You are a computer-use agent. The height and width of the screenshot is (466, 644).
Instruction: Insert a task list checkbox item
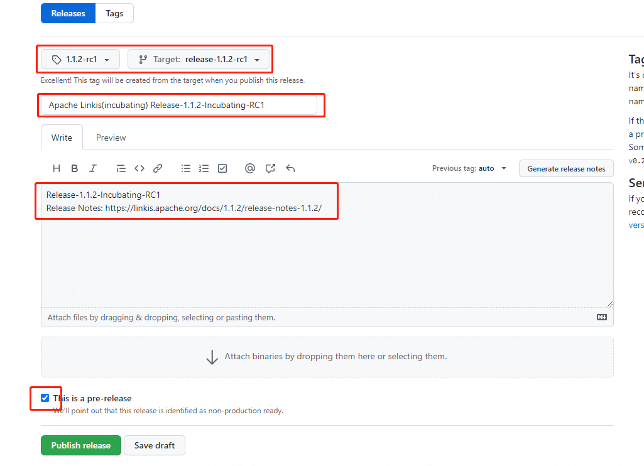[222, 168]
